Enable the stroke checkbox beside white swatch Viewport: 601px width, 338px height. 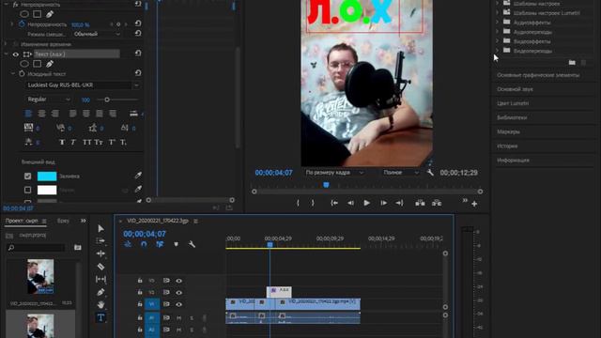(27, 190)
